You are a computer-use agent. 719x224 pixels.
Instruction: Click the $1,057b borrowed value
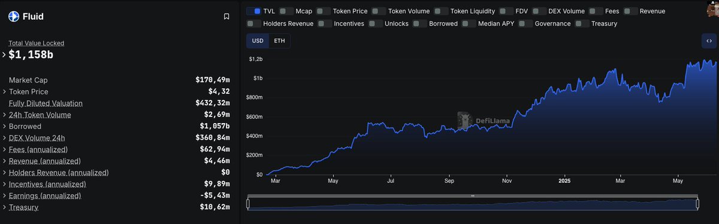(x=215, y=126)
